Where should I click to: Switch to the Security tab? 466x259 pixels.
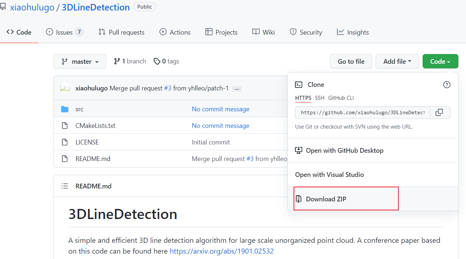pos(306,32)
